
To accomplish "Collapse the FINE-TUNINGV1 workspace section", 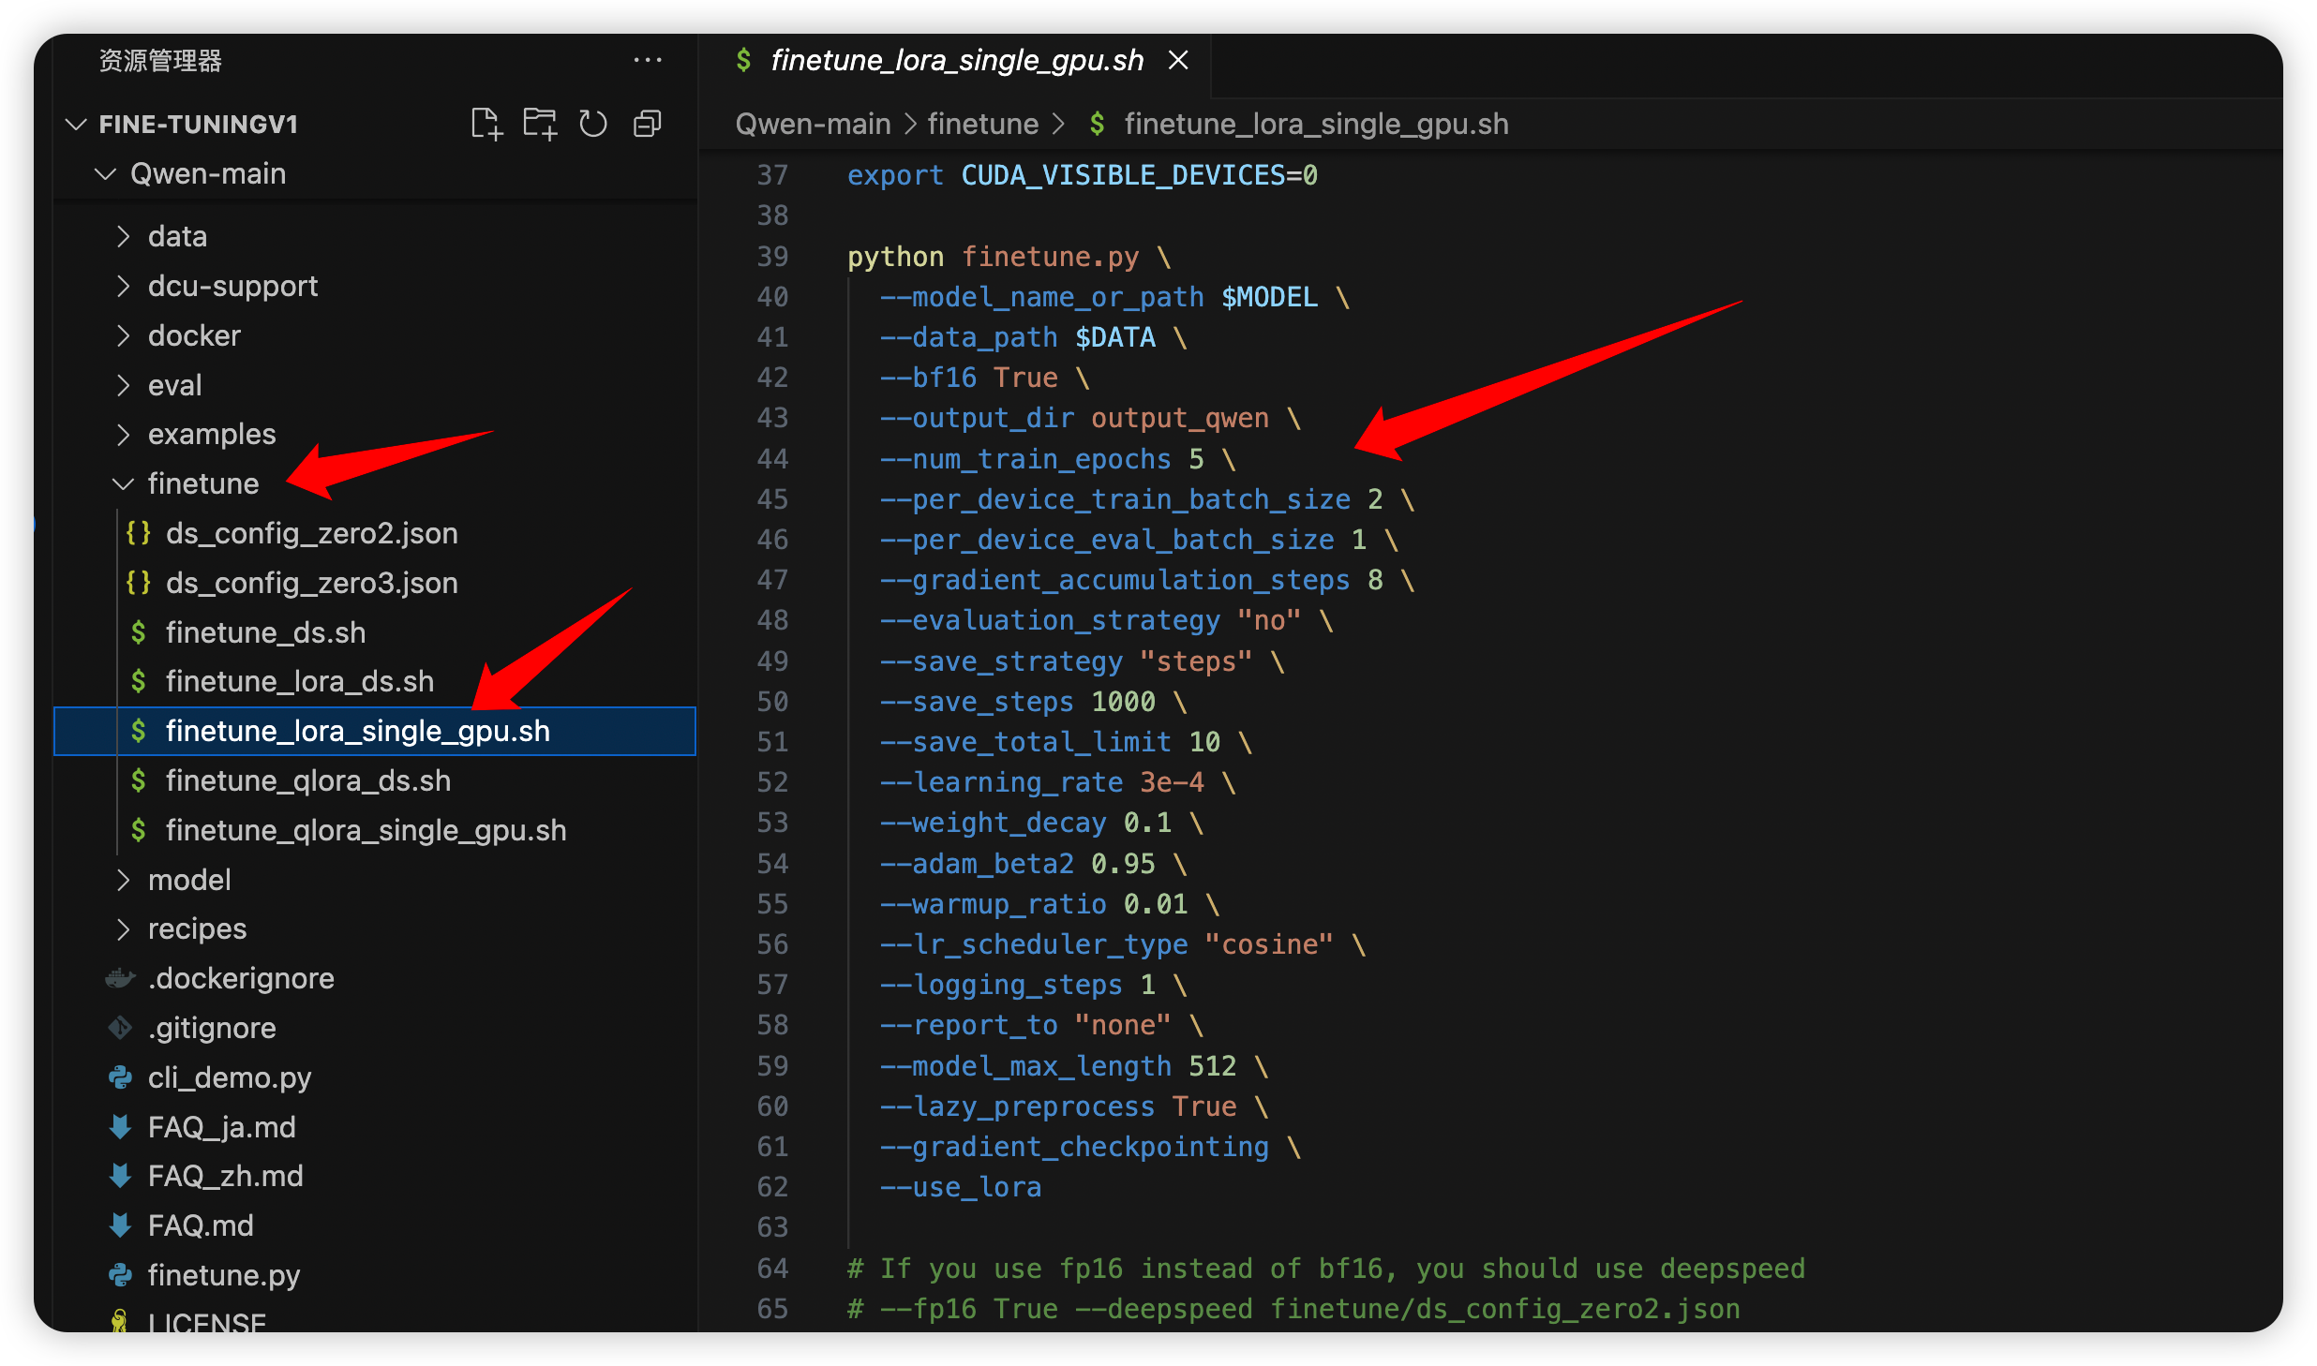I will pyautogui.click(x=198, y=124).
